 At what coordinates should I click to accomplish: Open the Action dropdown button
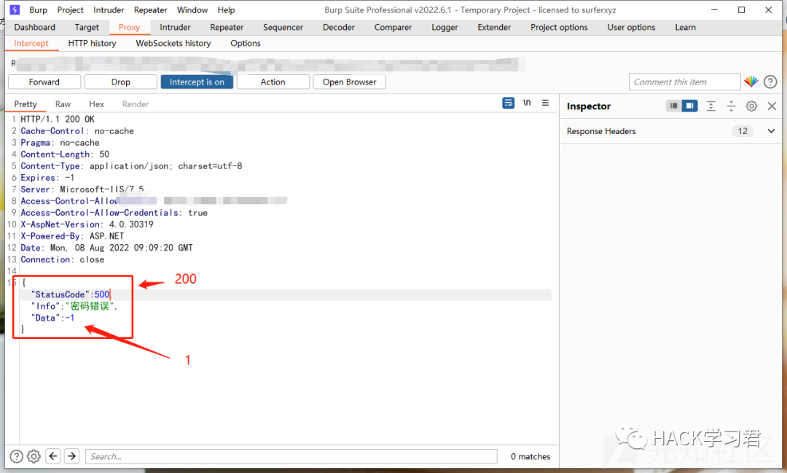[x=273, y=82]
